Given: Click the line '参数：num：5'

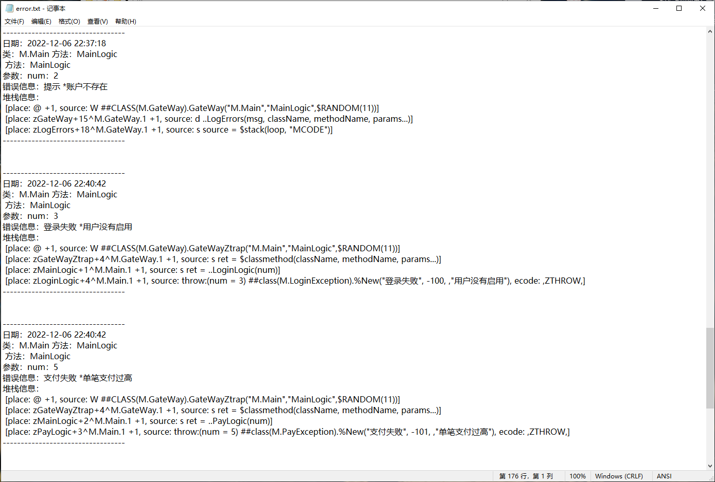Looking at the screenshot, I should [30, 367].
